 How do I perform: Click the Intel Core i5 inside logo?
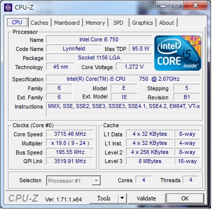(x=178, y=53)
